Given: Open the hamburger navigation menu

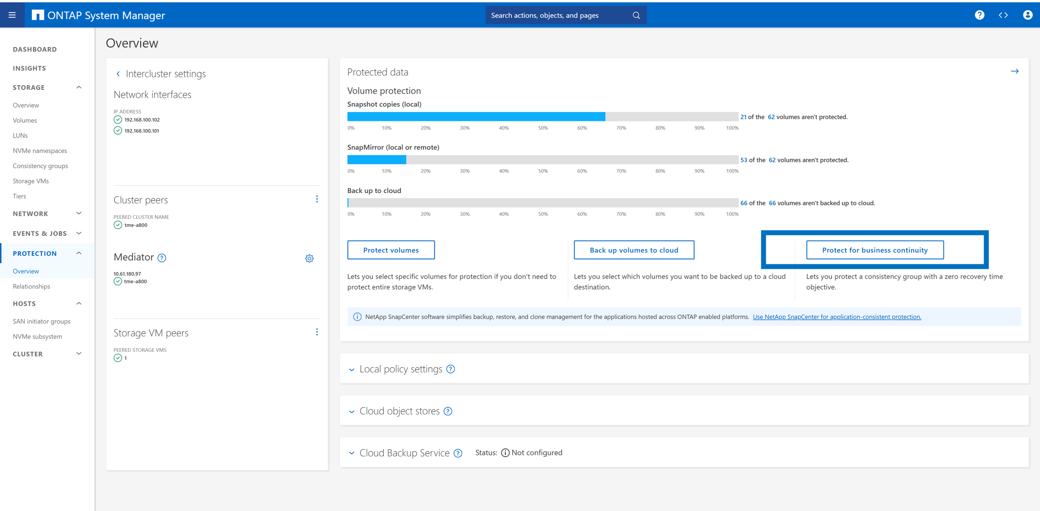Looking at the screenshot, I should pos(12,15).
